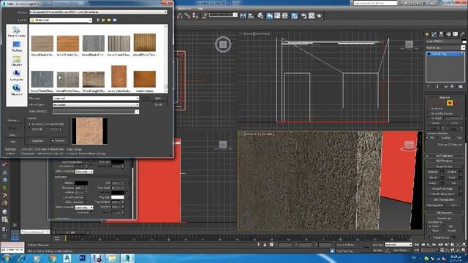Open the Rendered Frame Window
This screenshot has height=263, width=468.
312,16
